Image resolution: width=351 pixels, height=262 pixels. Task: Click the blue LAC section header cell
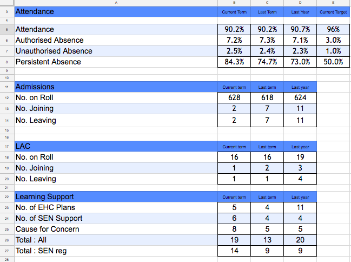coord(115,146)
